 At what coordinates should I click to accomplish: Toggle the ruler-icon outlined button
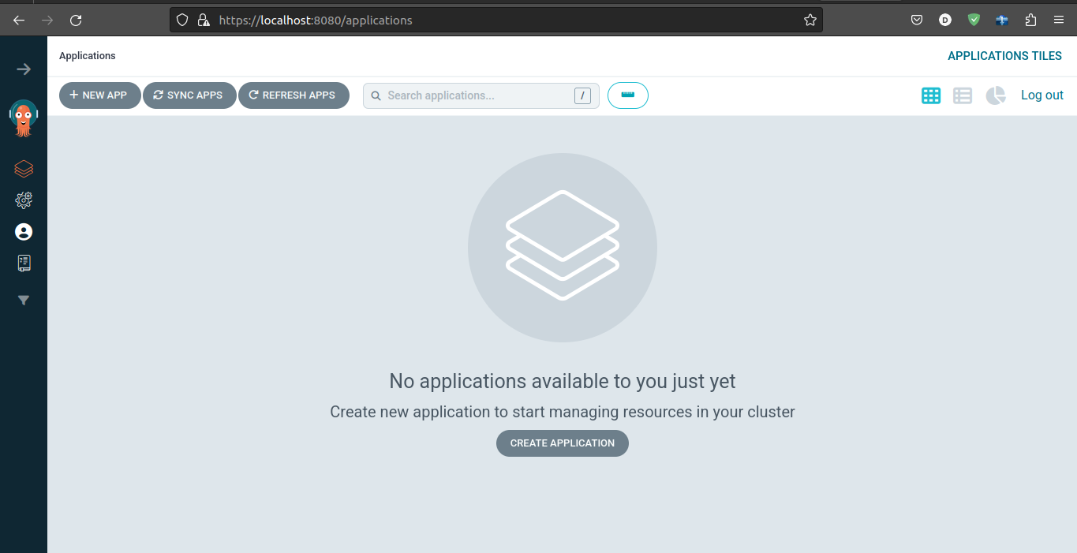pyautogui.click(x=628, y=95)
